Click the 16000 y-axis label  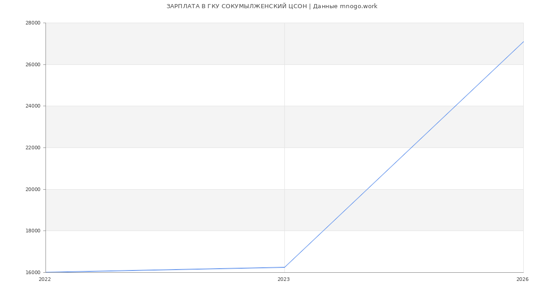(x=34, y=273)
